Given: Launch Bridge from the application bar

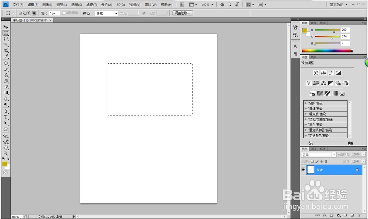Looking at the screenshot, I should click(x=182, y=4).
